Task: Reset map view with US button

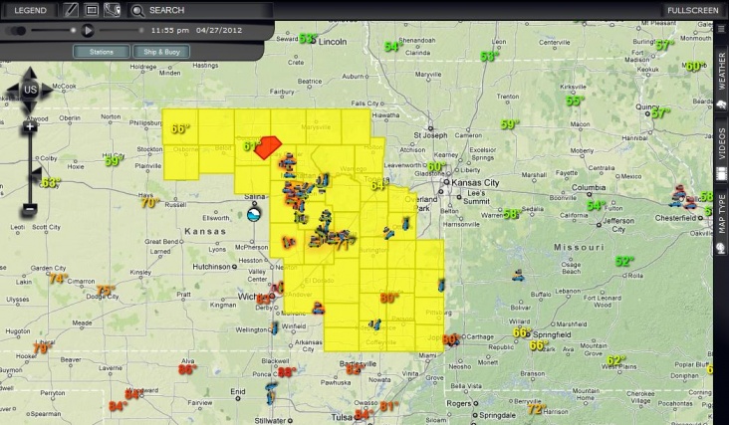Action: (30, 91)
